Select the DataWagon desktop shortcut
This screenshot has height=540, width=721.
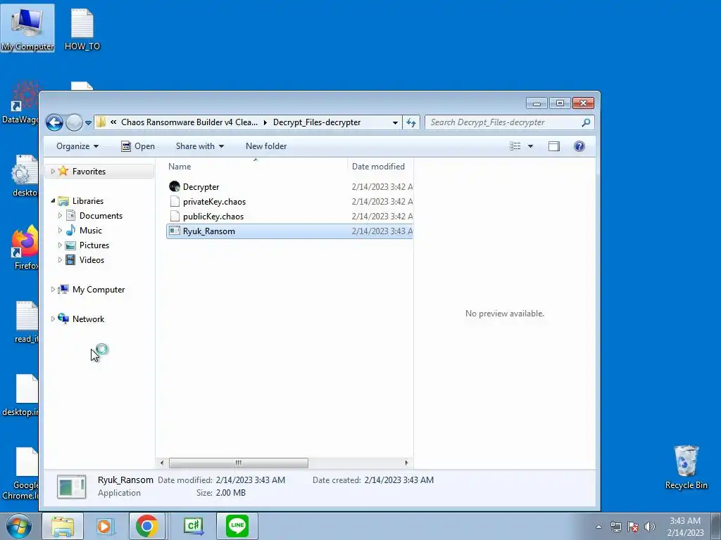(x=20, y=103)
